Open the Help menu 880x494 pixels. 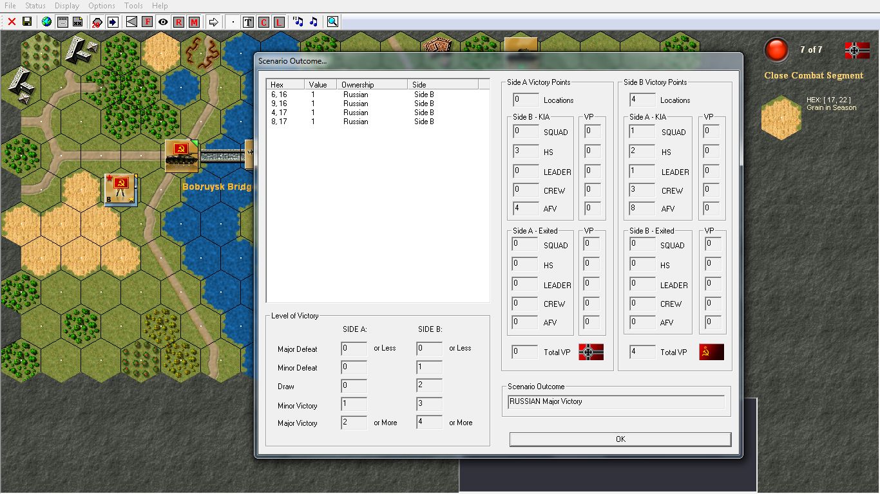pyautogui.click(x=160, y=6)
